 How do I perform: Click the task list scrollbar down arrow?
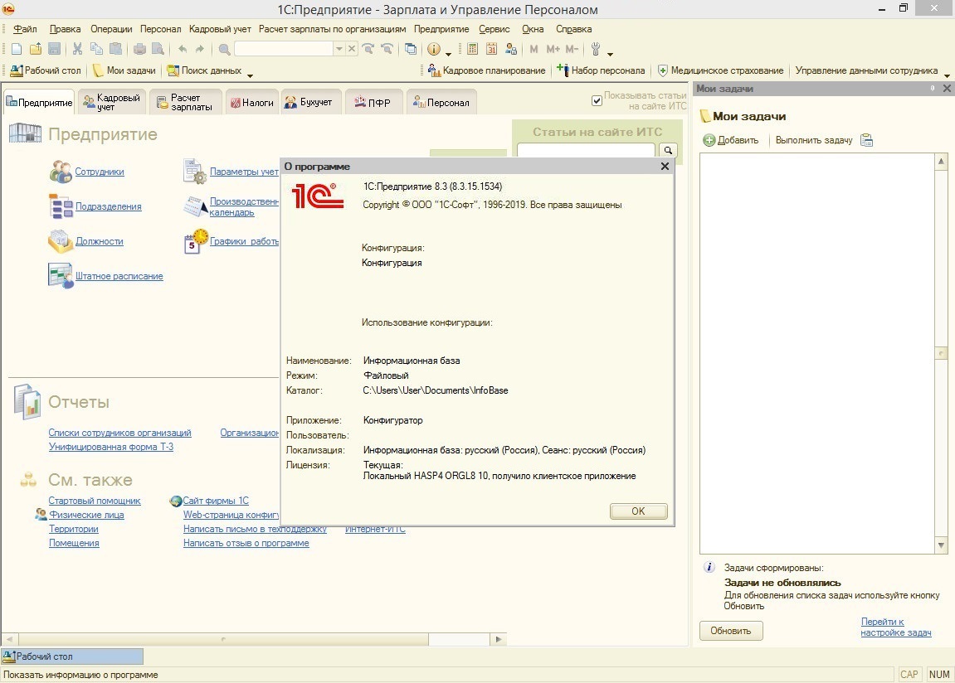[942, 545]
